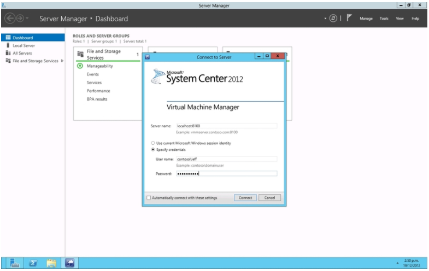Launch Windows PowerShell from the taskbar
This screenshot has height=271, width=429.
coord(33,263)
